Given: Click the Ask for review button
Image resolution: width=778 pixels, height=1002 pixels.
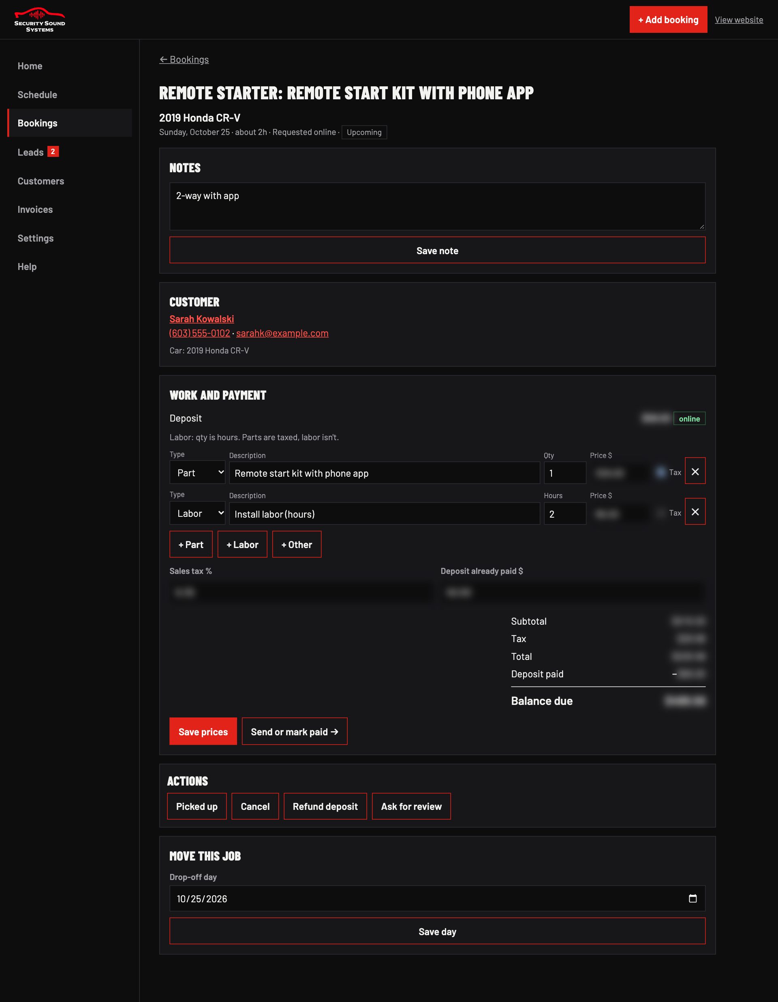Looking at the screenshot, I should point(411,806).
